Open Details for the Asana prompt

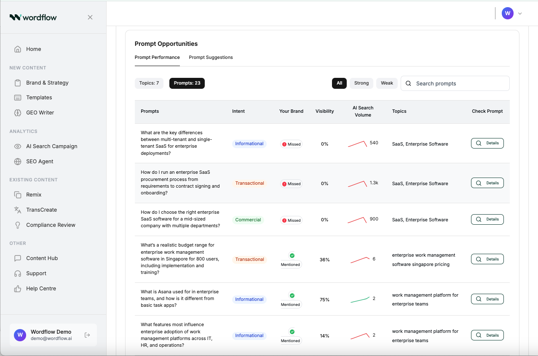pos(487,299)
